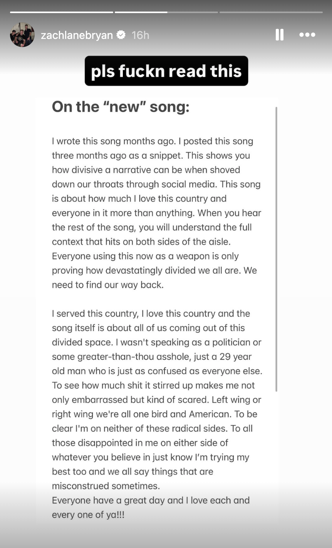
Task: Click the 16h timestamp
Action: [140, 35]
